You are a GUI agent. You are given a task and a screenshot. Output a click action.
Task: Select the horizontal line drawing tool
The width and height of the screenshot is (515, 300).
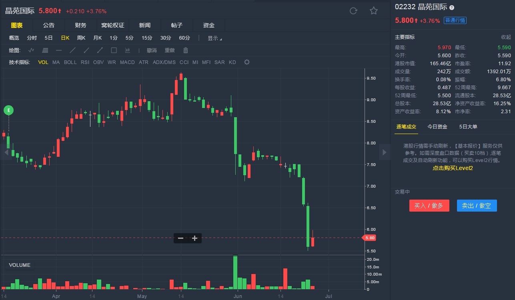tap(59, 50)
